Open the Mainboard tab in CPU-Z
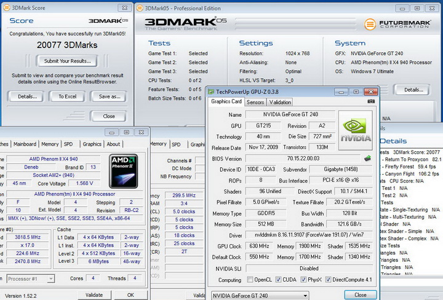This screenshot has width=443, height=300. coord(25,144)
